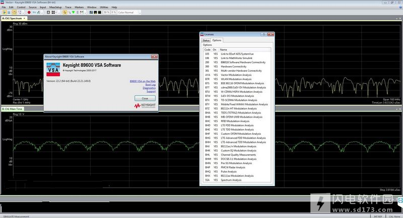Screen dimensions: 403x218
Task: Click the solid black display icon
Action: (x=99, y=12)
